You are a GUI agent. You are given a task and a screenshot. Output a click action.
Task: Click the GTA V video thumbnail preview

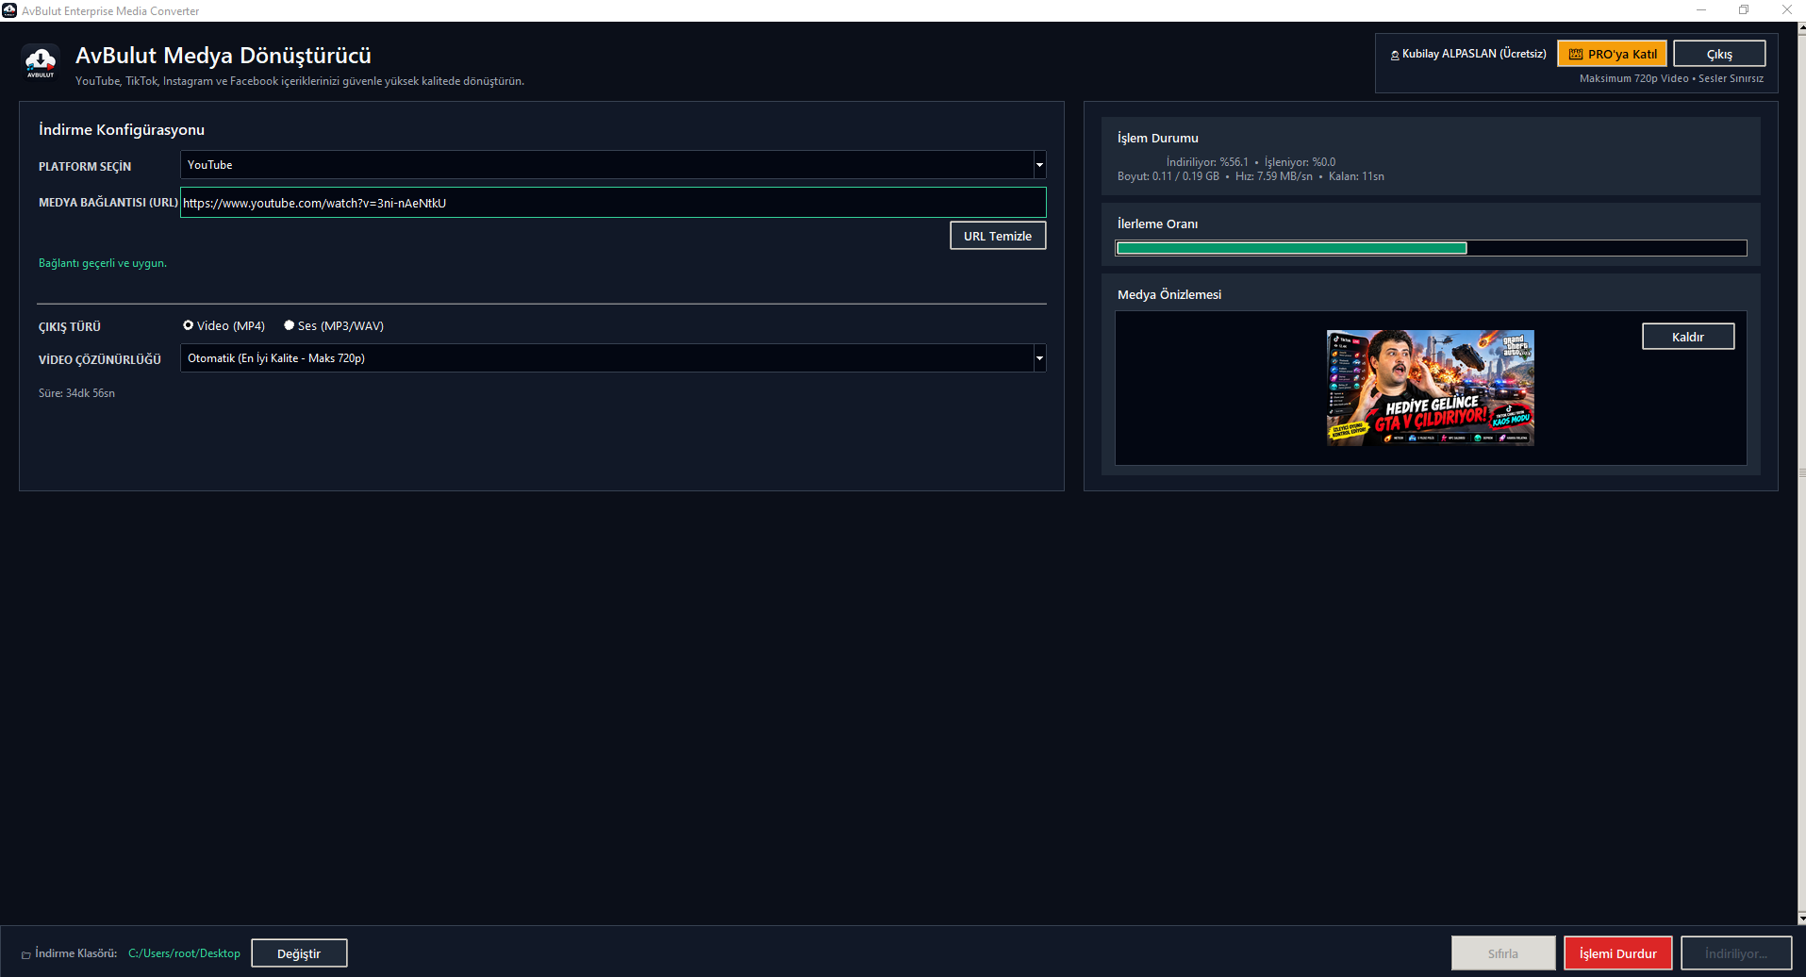click(x=1431, y=388)
